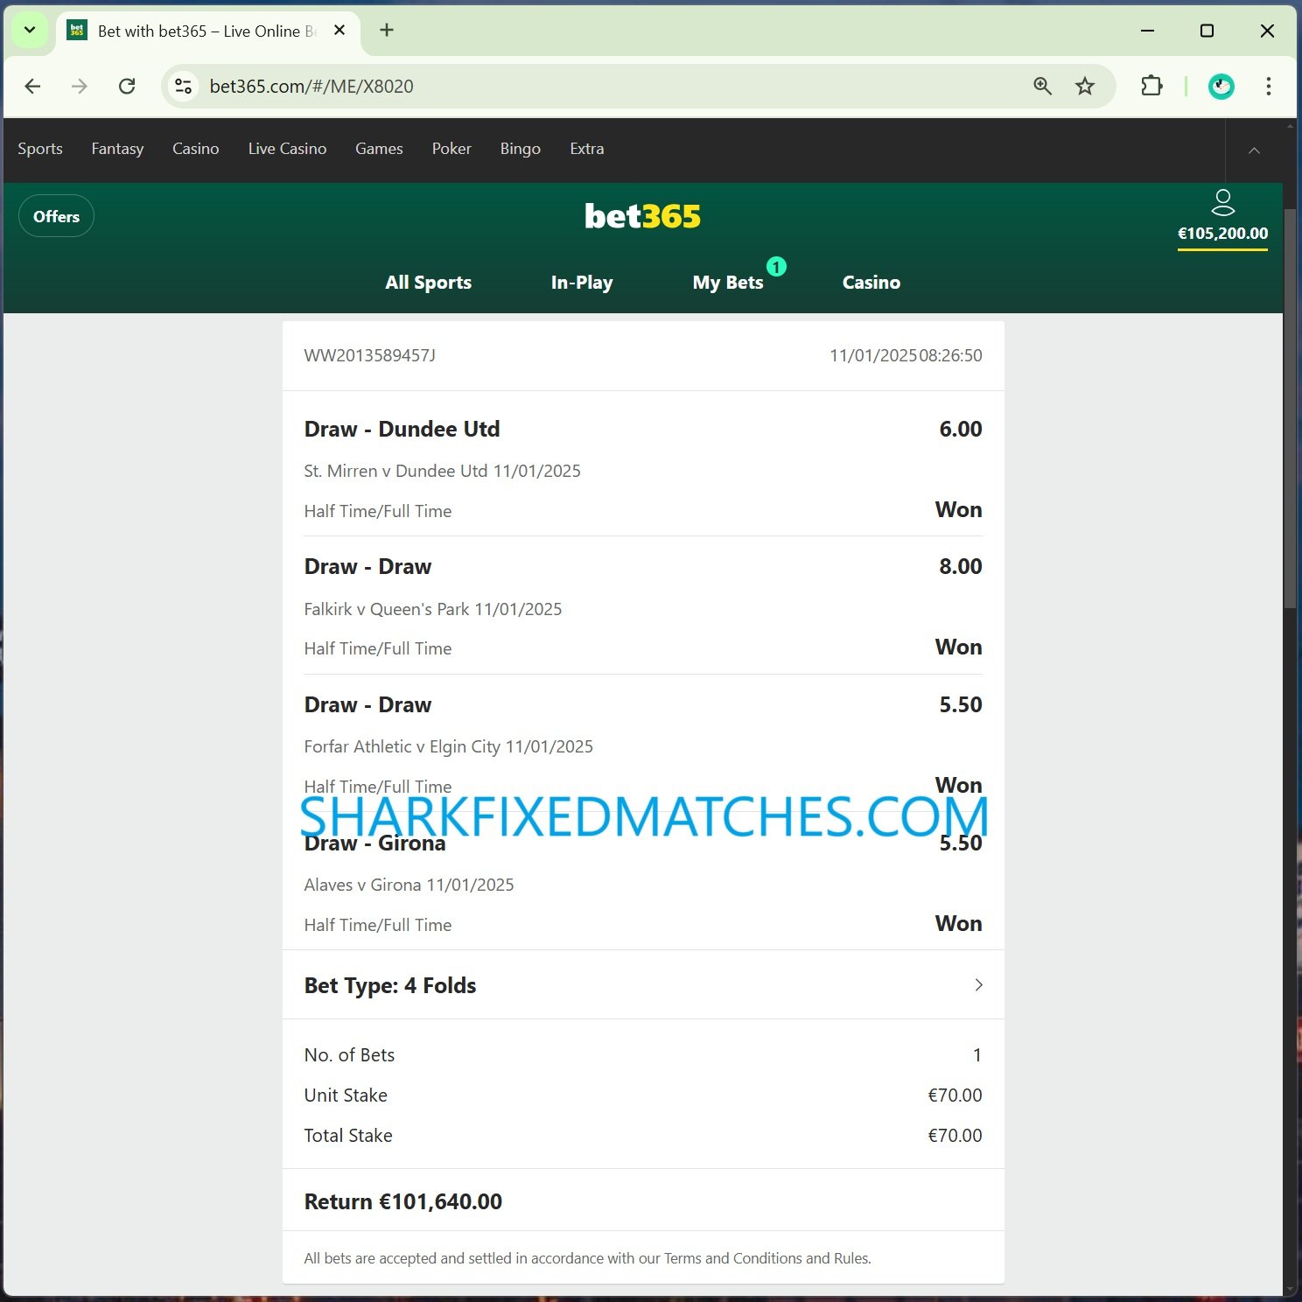Image resolution: width=1302 pixels, height=1302 pixels.
Task: Click the Offers button
Action: [x=56, y=216]
